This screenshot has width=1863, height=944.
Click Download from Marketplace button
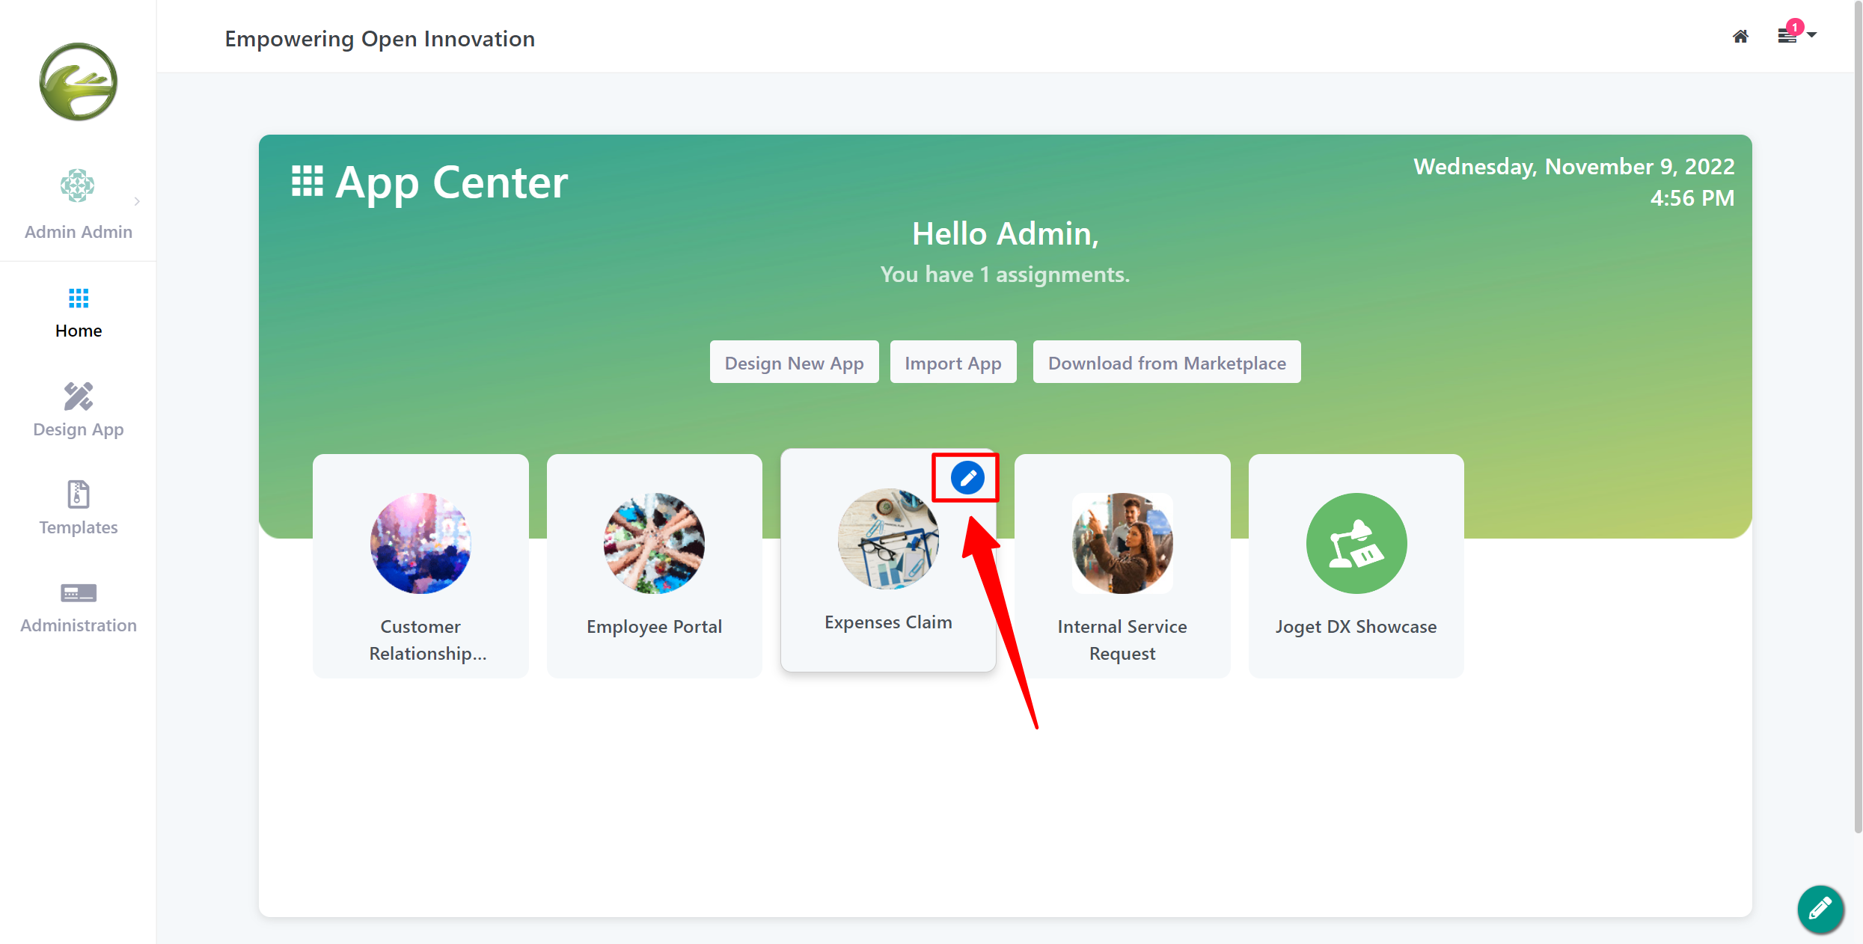click(1166, 363)
